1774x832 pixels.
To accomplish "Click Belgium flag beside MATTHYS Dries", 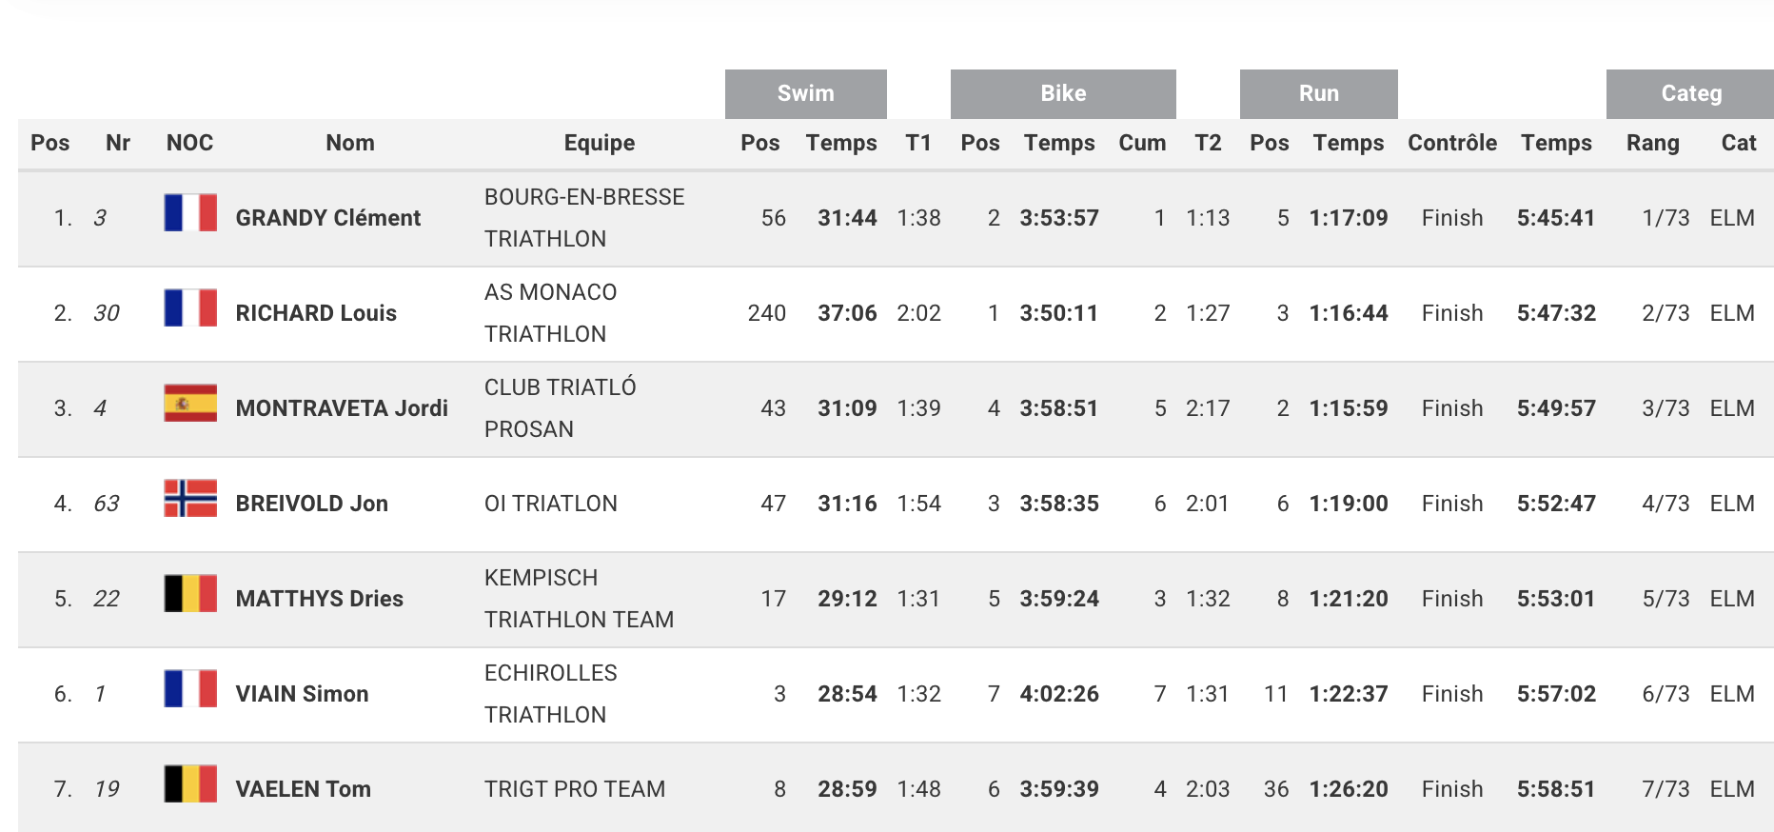I will [190, 593].
